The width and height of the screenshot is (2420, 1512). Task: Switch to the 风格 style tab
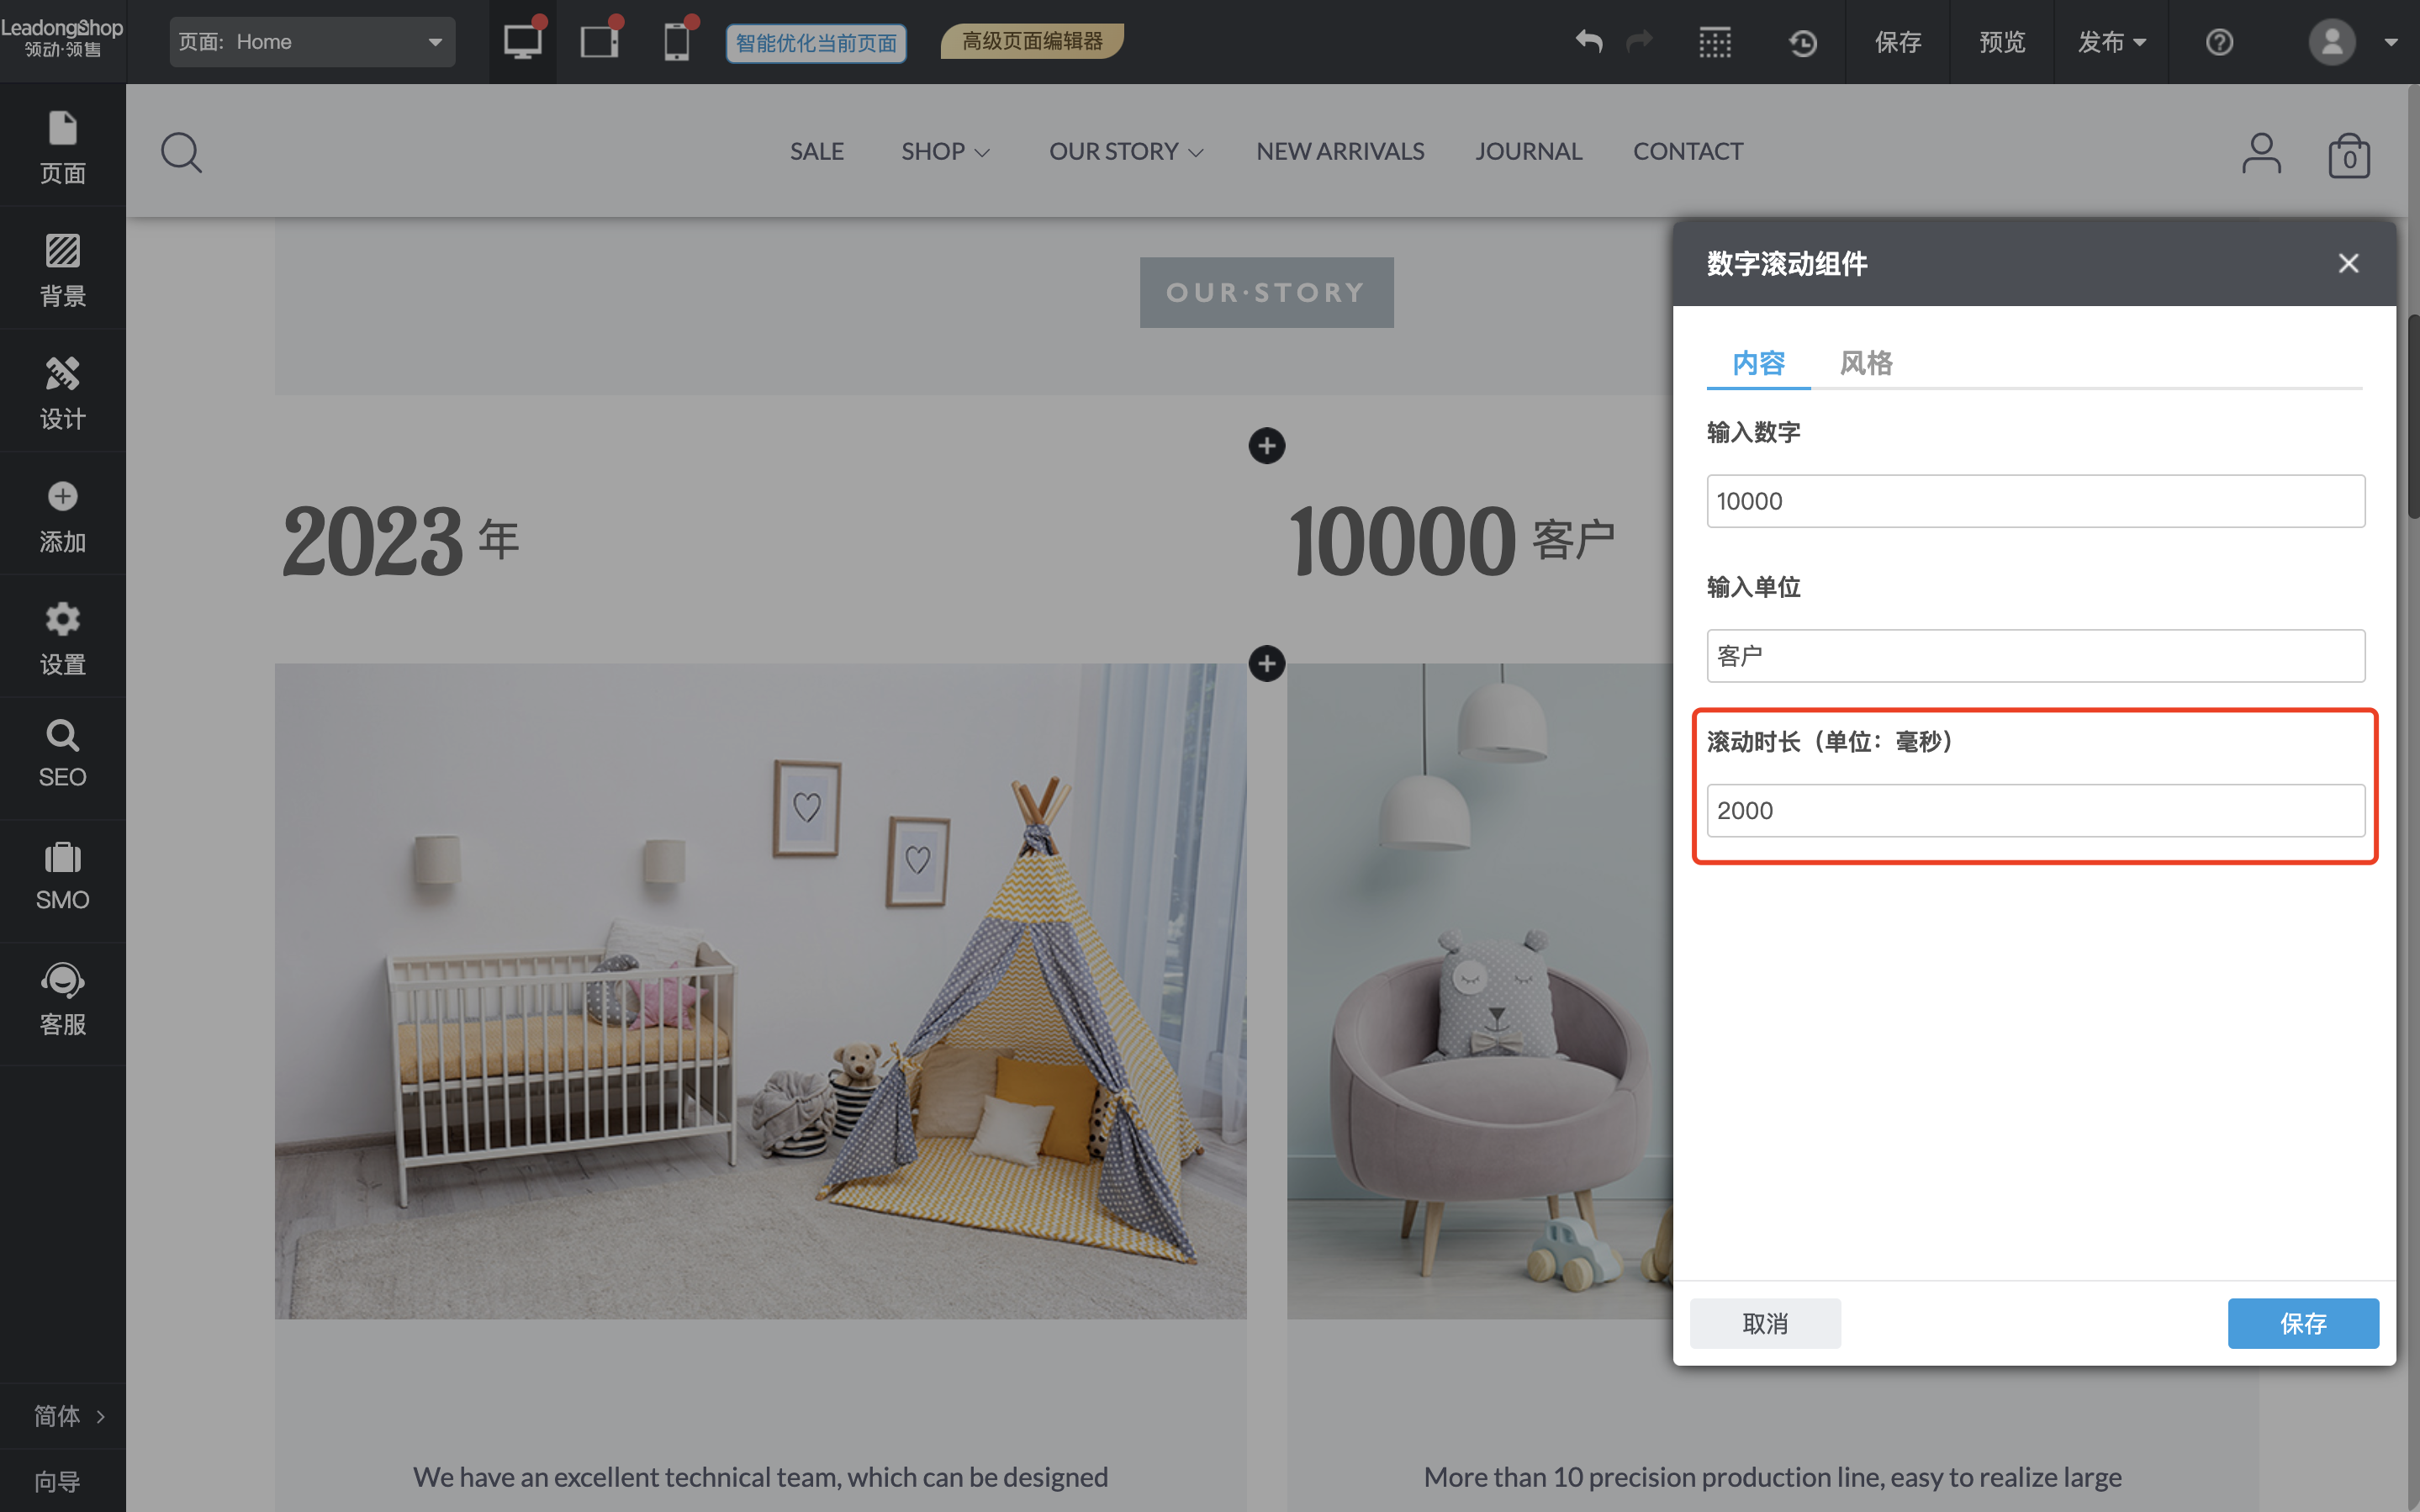1865,363
